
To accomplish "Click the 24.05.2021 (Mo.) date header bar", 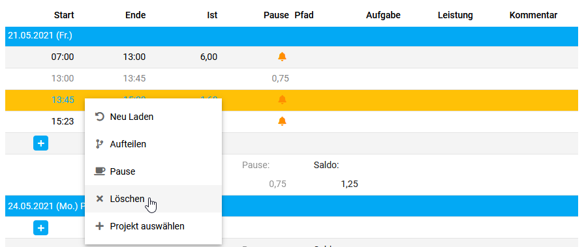I will 291,207.
